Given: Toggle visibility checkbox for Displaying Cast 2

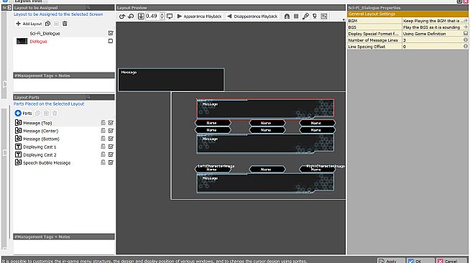Looking at the screenshot, I should pos(111,154).
